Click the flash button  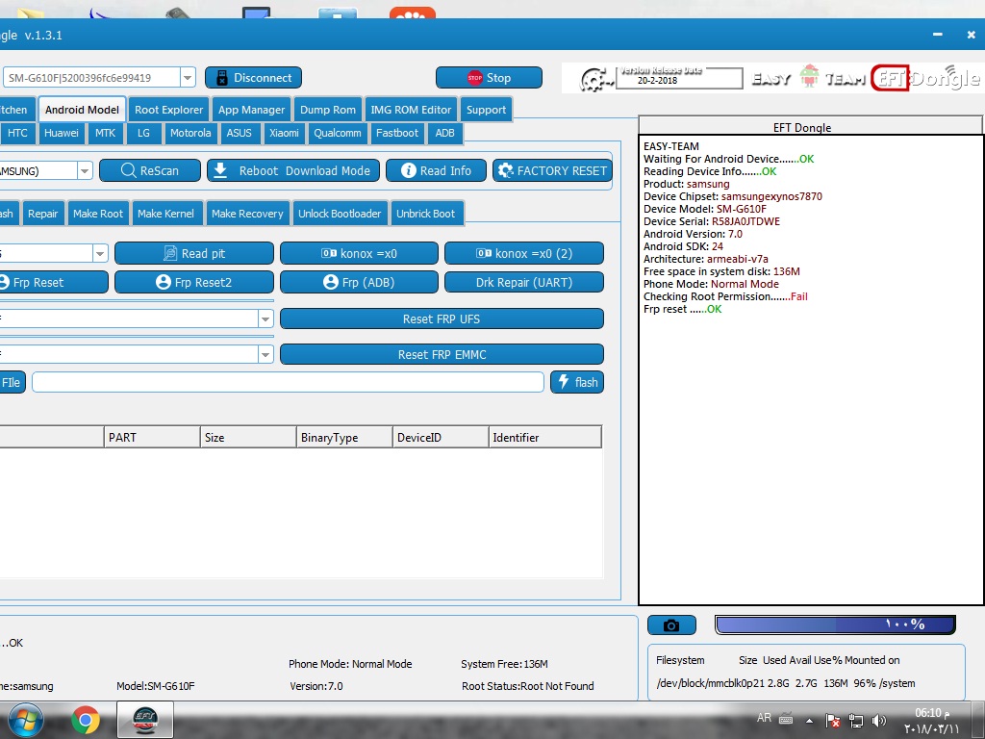(x=577, y=382)
